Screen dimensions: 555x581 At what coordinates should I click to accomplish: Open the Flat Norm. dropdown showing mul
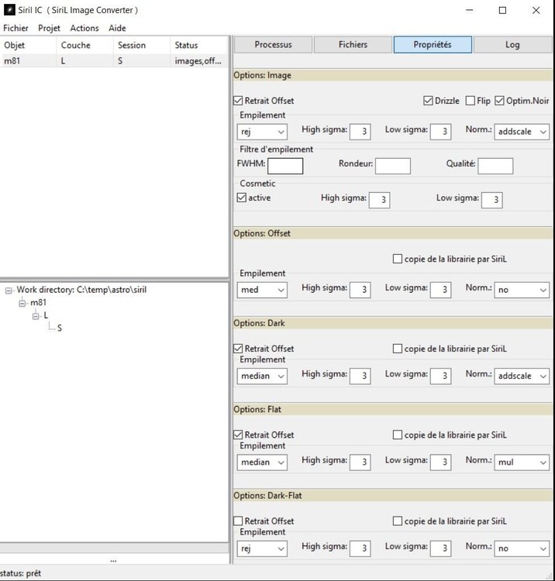point(522,462)
